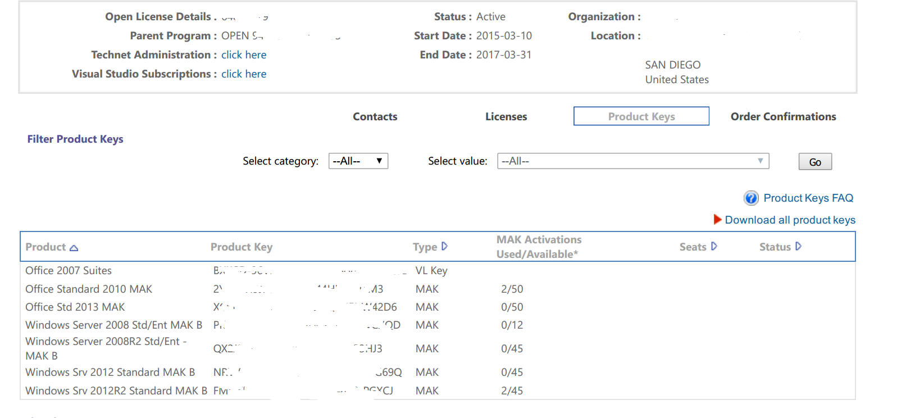Click Download all product keys link
Image resolution: width=906 pixels, height=418 pixels.
[x=790, y=220]
